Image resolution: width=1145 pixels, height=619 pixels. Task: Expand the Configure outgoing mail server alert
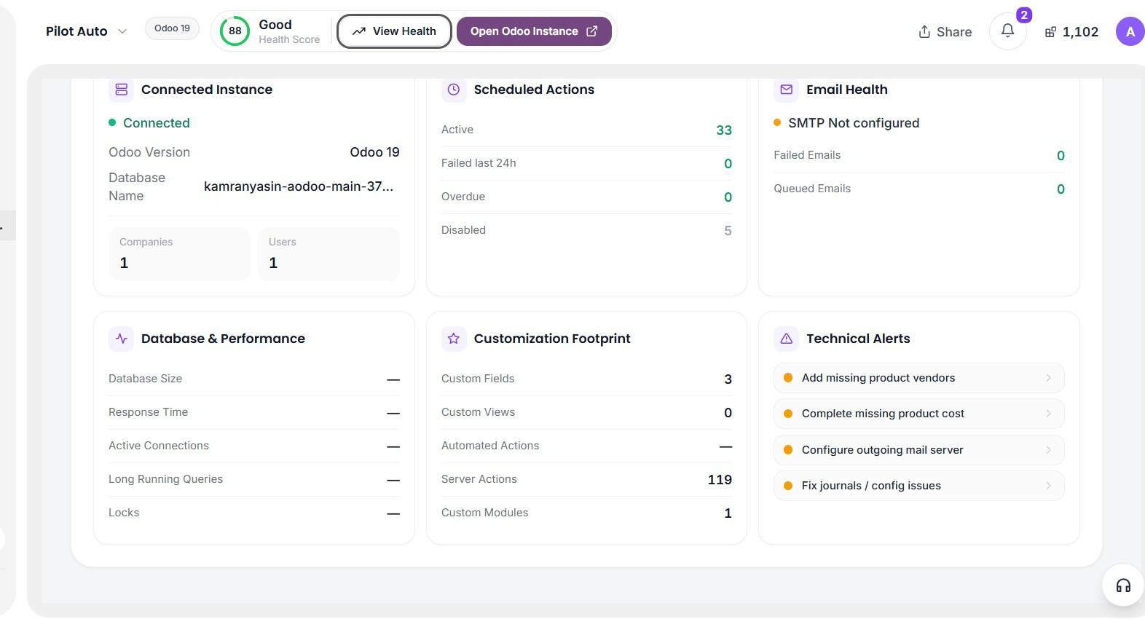[918, 450]
